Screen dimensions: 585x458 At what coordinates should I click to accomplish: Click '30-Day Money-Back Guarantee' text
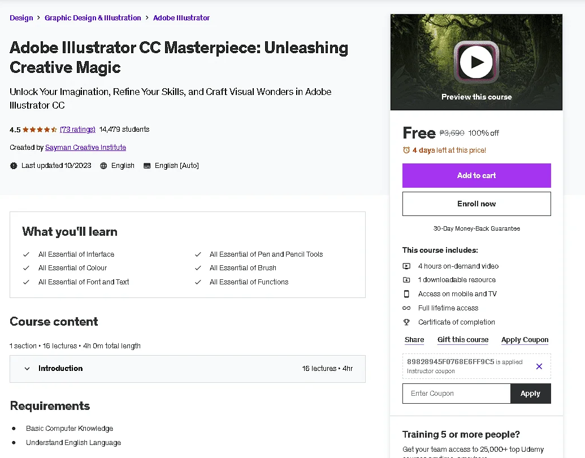pos(476,228)
